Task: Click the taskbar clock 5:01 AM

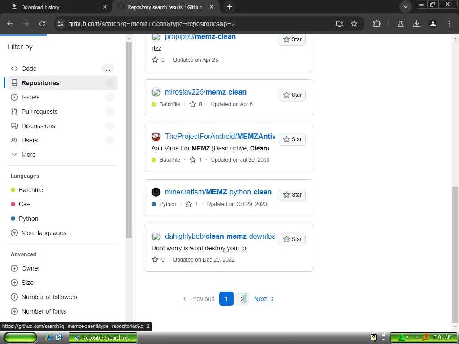Action: [442, 338]
